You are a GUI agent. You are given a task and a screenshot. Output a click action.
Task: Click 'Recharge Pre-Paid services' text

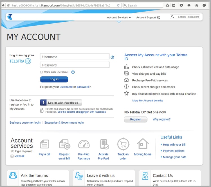tap(150, 81)
